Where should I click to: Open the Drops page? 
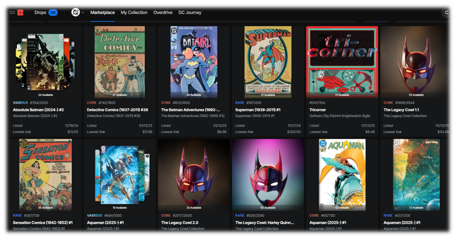point(40,12)
